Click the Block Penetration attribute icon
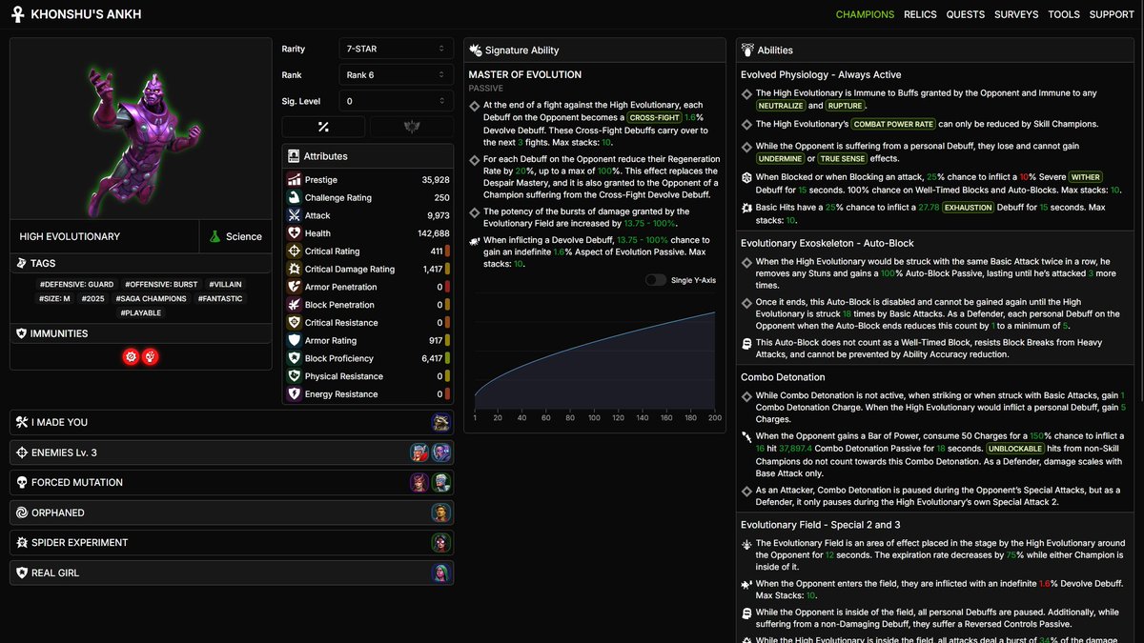The width and height of the screenshot is (1144, 643). pyautogui.click(x=295, y=304)
